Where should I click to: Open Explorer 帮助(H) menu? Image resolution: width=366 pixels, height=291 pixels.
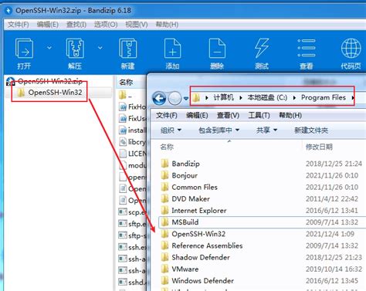click(290, 115)
